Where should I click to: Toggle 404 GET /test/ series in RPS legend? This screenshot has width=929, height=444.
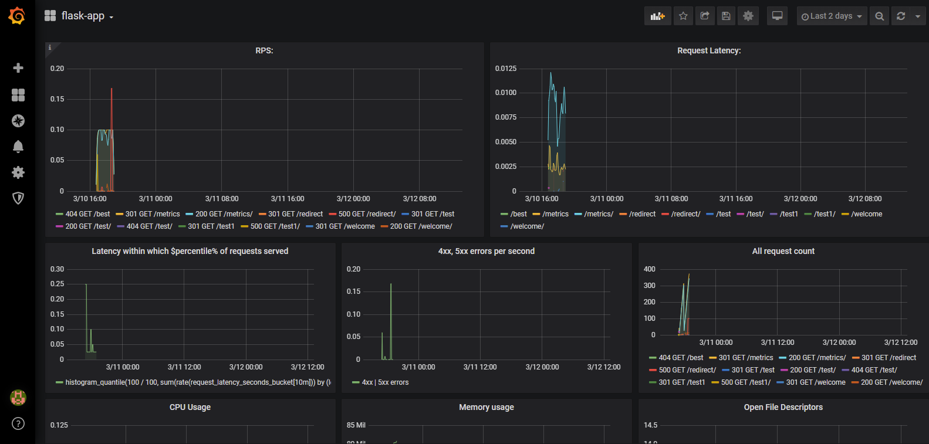pyautogui.click(x=149, y=226)
